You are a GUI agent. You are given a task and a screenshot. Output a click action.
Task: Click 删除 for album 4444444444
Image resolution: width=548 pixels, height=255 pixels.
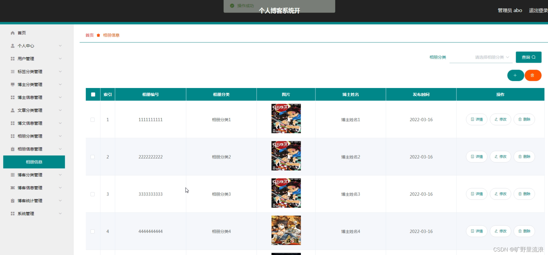click(x=524, y=231)
